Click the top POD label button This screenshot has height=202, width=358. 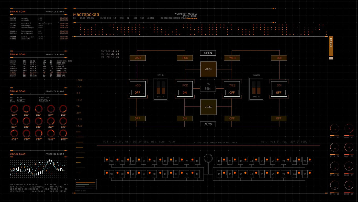[185, 58]
